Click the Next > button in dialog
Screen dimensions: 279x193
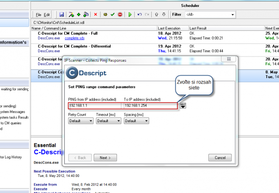[105, 157]
